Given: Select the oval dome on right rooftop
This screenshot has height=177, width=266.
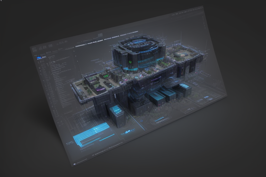Looking at the screenshot, I should 181,54.
